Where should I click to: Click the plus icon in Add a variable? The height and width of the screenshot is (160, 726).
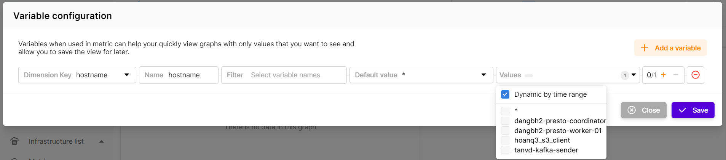pyautogui.click(x=645, y=48)
